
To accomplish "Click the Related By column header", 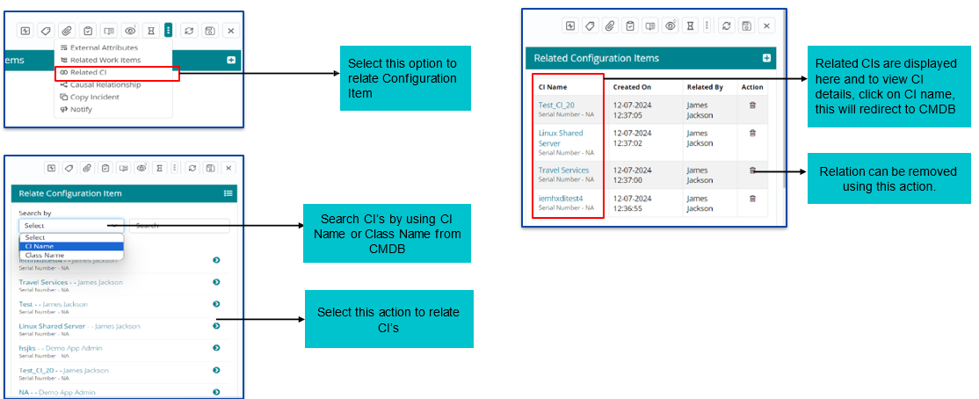I will (705, 87).
